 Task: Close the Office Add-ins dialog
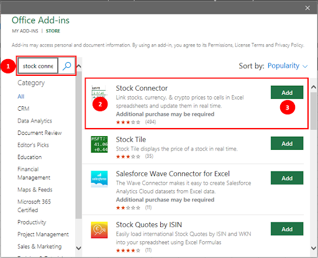coord(307,8)
